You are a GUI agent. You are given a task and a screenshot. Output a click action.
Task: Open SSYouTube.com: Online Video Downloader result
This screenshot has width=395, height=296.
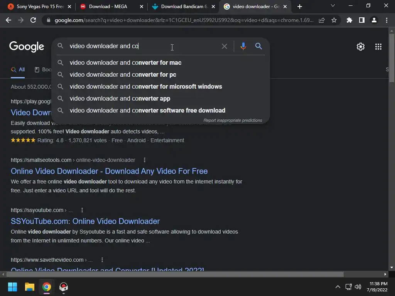coord(85,221)
